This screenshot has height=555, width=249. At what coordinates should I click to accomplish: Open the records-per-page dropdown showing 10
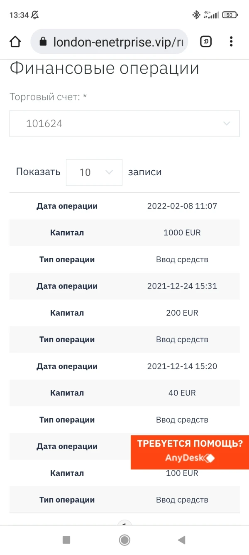(94, 172)
